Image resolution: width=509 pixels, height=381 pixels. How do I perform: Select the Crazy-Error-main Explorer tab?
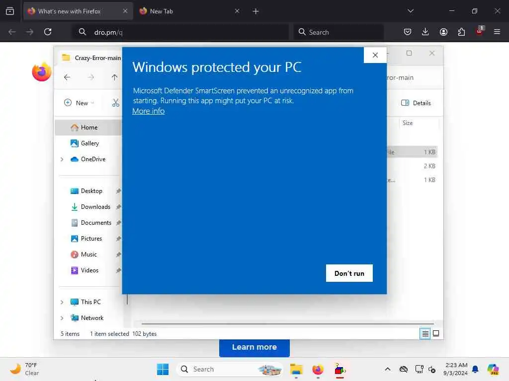pyautogui.click(x=91, y=58)
